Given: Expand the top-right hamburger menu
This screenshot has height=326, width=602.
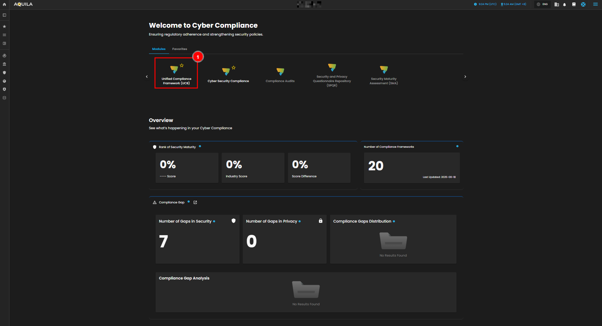Looking at the screenshot, I should pos(595,4).
